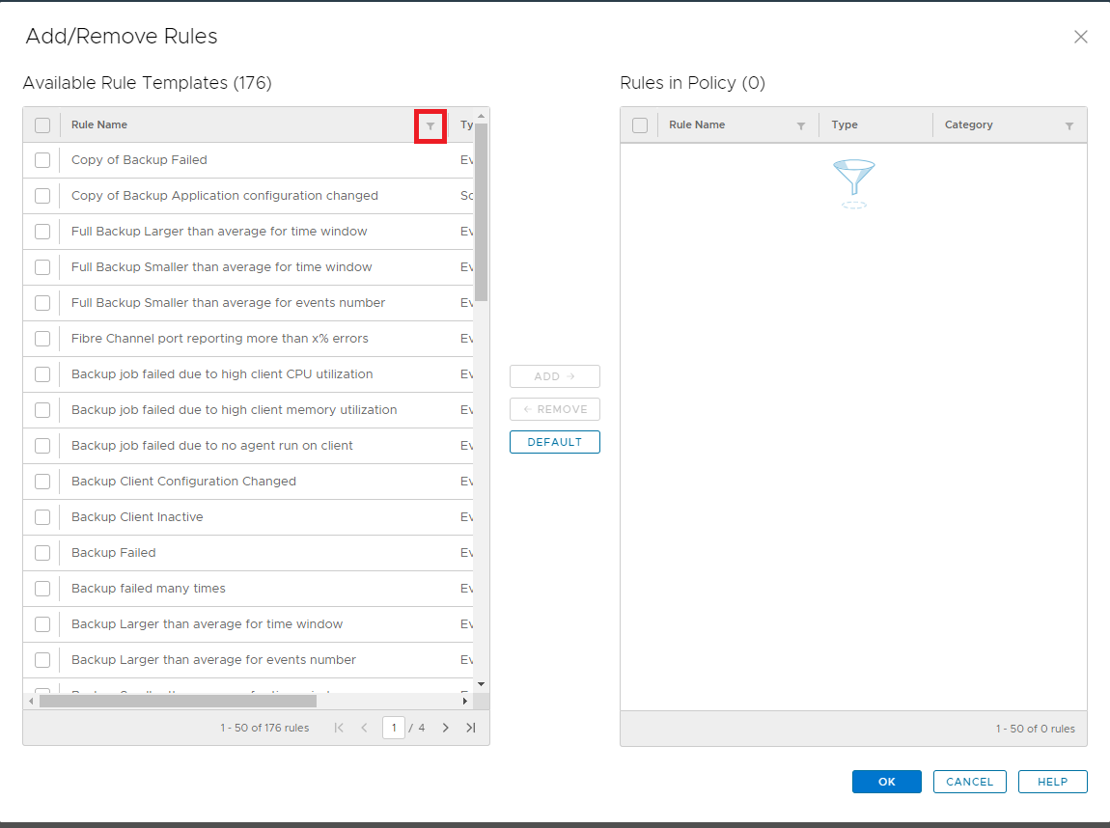Select the Copy of Backup Failed rule
Image resolution: width=1110 pixels, height=828 pixels.
coord(42,159)
